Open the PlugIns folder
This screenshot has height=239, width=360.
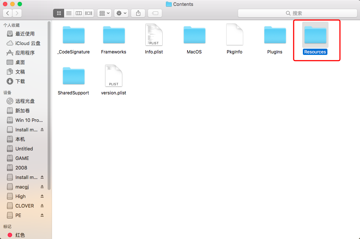275,36
